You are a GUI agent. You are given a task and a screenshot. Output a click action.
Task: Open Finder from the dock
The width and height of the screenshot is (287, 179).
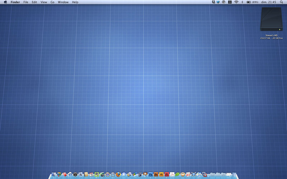[54, 174]
